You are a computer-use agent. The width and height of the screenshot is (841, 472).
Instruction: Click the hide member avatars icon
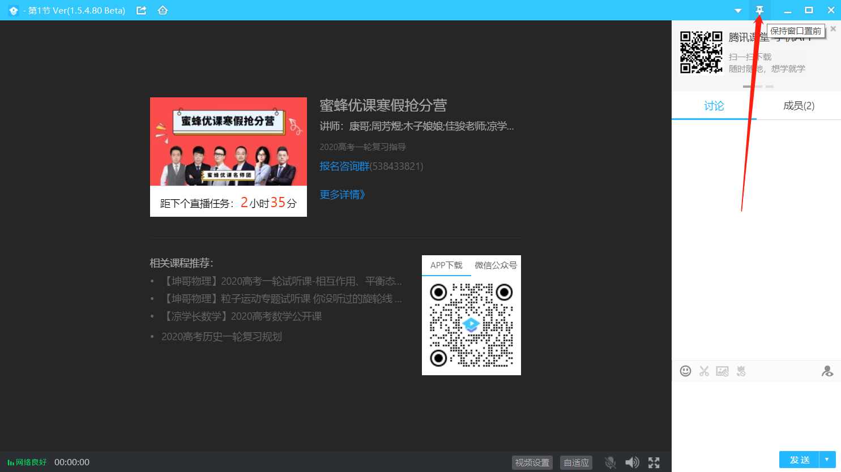pos(827,371)
